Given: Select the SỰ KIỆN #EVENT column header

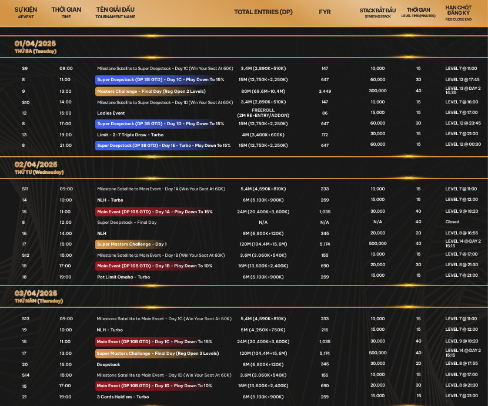Looking at the screenshot, I should tap(25, 12).
